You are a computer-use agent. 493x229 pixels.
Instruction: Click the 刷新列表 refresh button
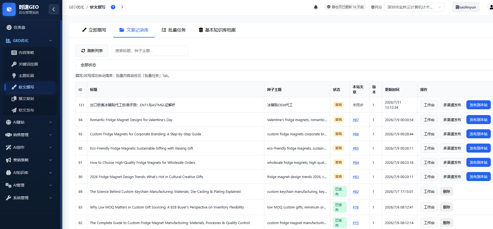(x=92, y=51)
